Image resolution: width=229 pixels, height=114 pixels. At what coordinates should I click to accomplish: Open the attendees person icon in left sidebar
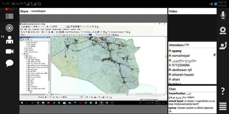(10, 39)
